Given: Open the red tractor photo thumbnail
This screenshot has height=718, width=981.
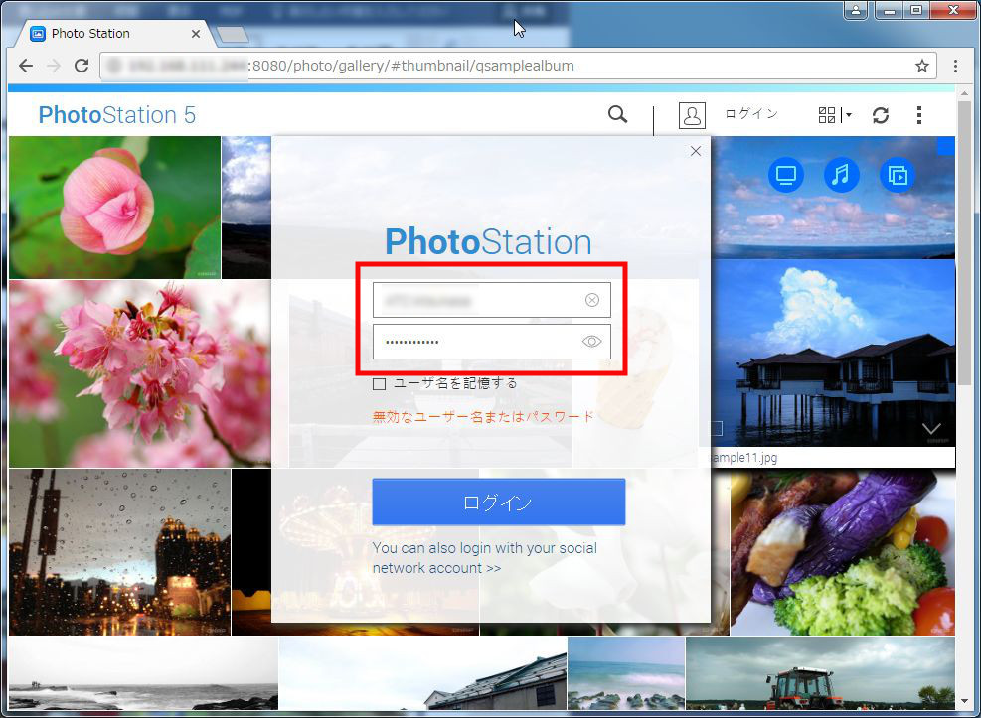Looking at the screenshot, I should point(820,673).
